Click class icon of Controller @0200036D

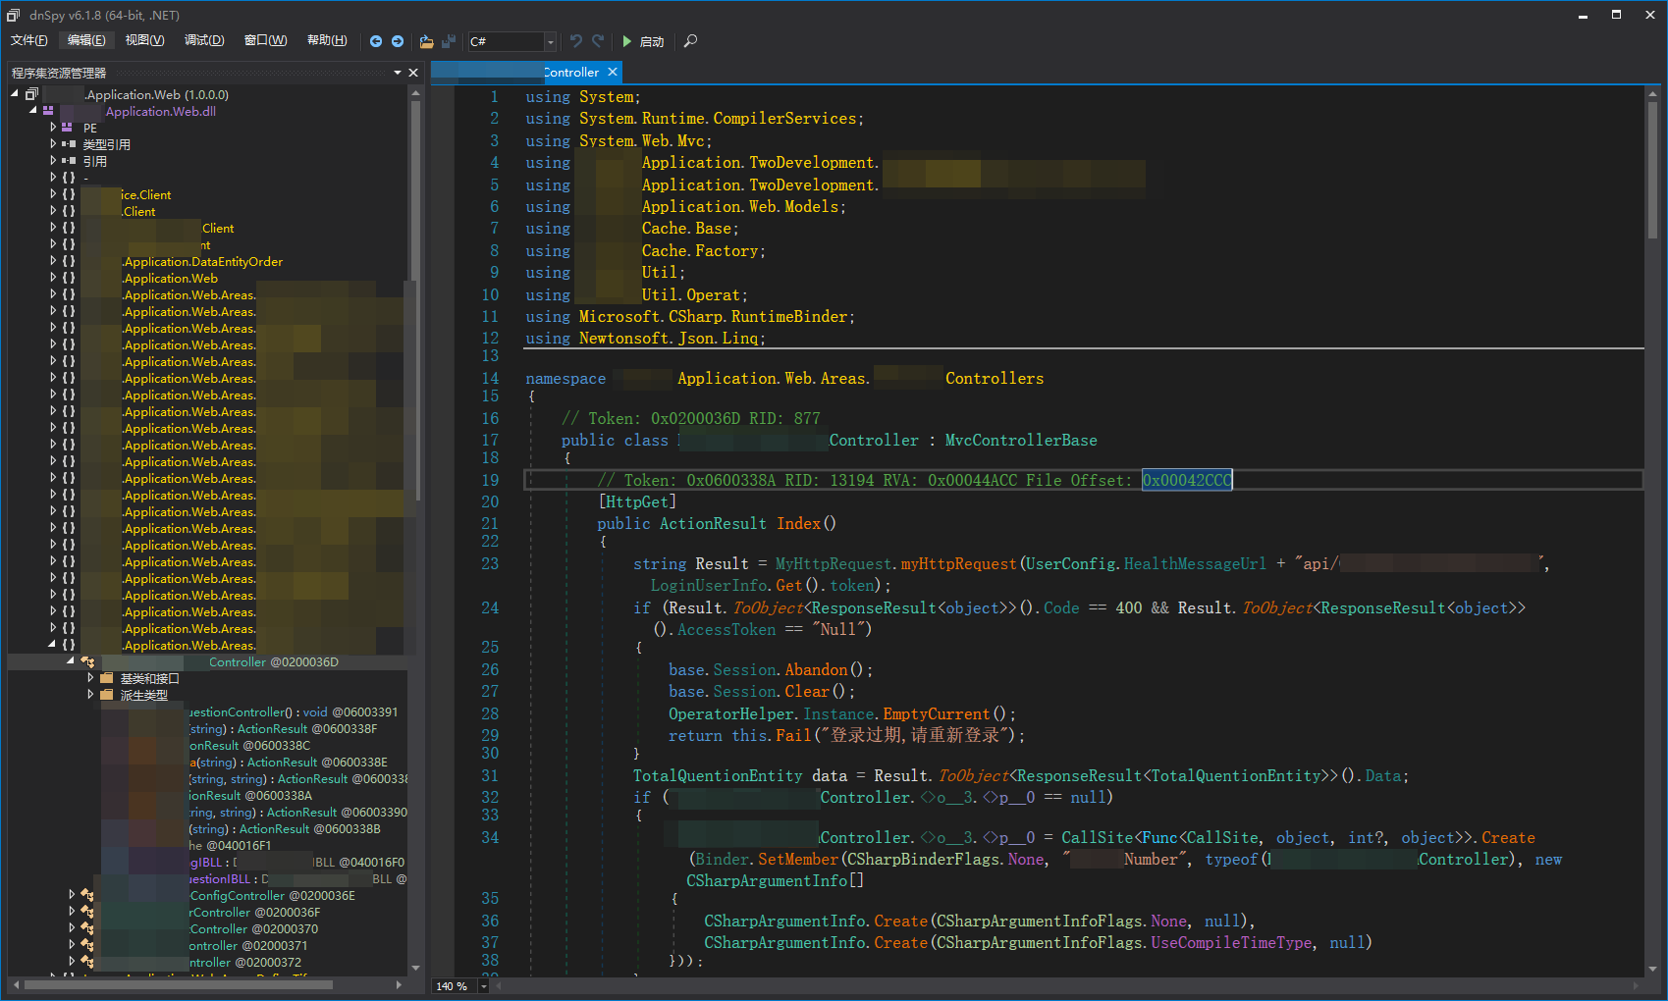coord(87,661)
